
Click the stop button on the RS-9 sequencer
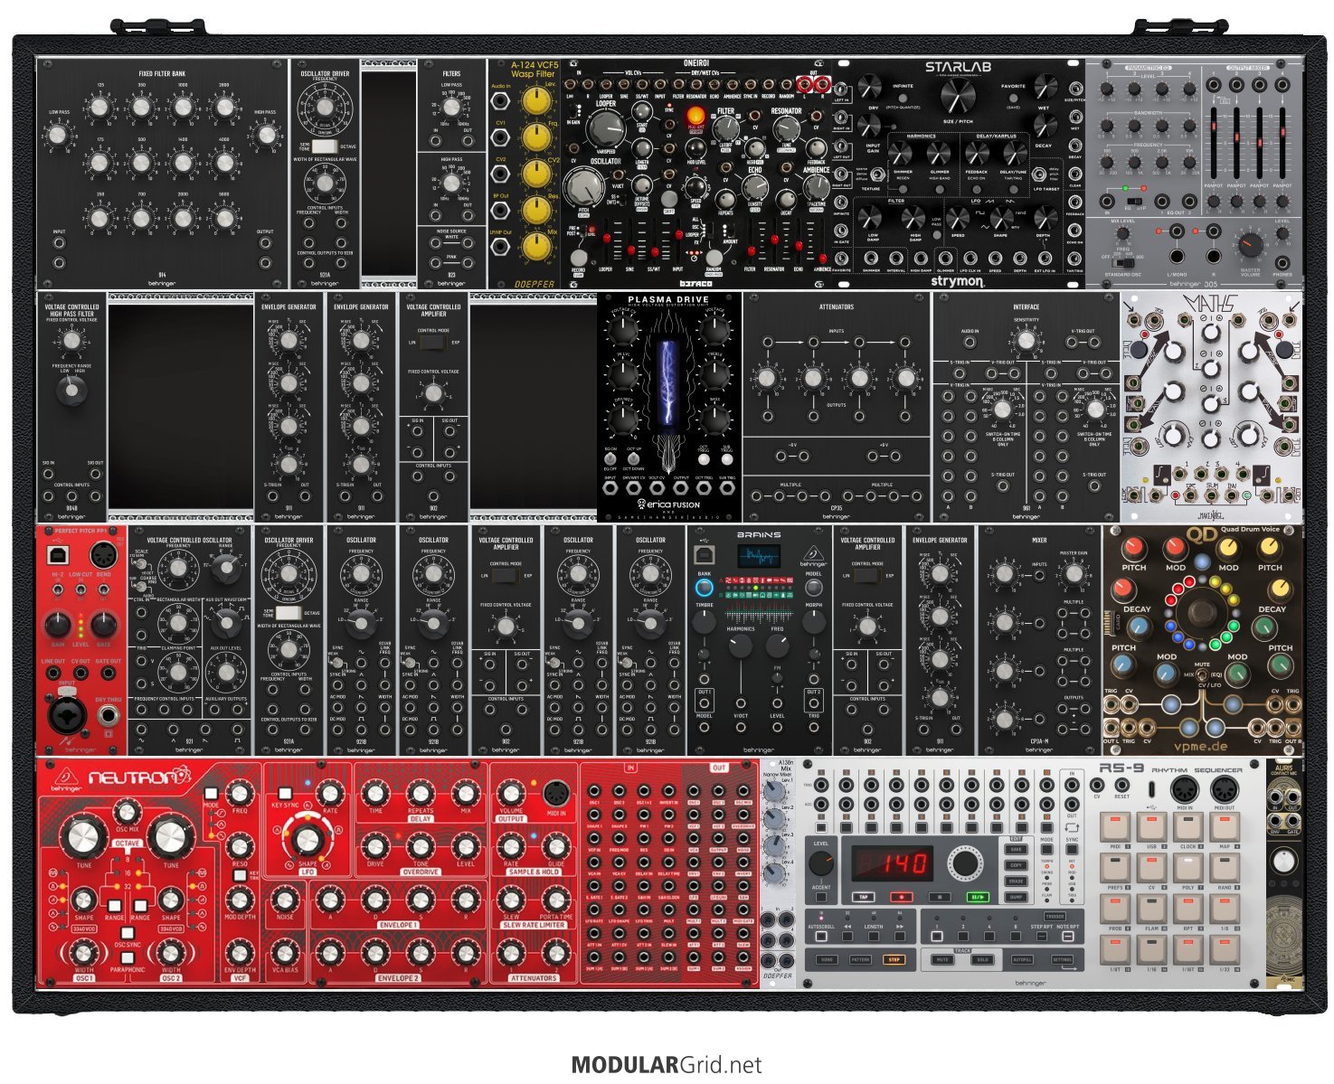[940, 897]
